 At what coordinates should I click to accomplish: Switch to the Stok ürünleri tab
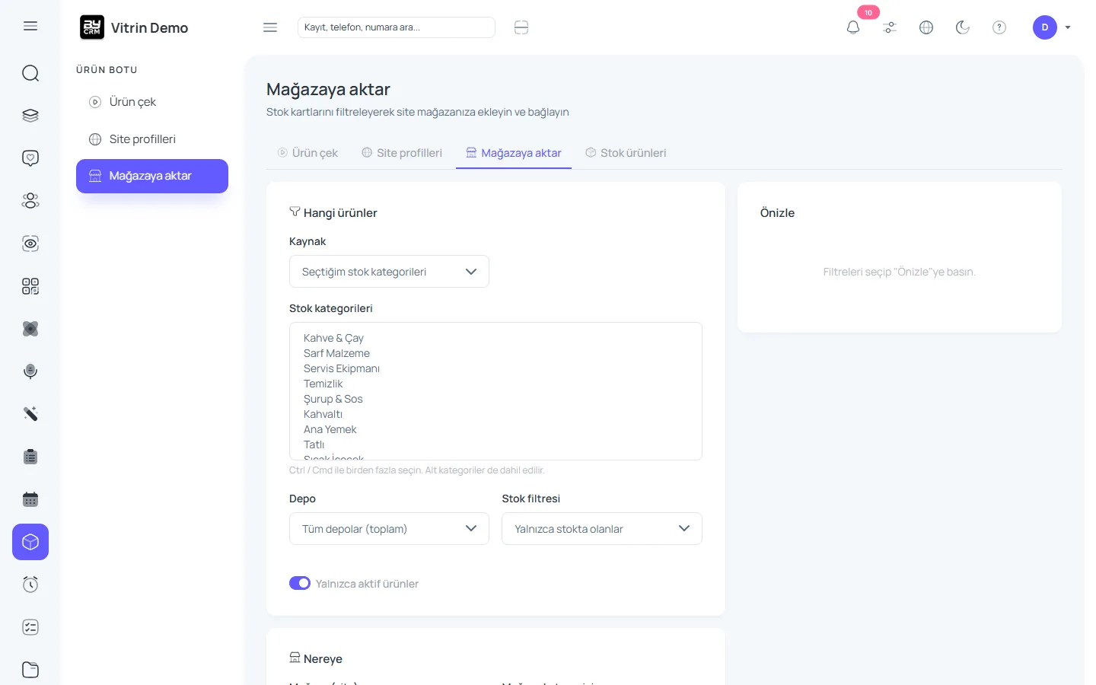coord(626,153)
